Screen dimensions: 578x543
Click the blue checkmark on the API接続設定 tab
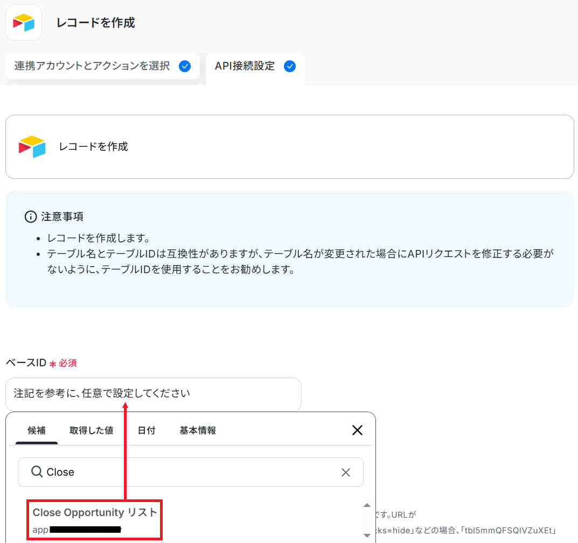(x=290, y=66)
